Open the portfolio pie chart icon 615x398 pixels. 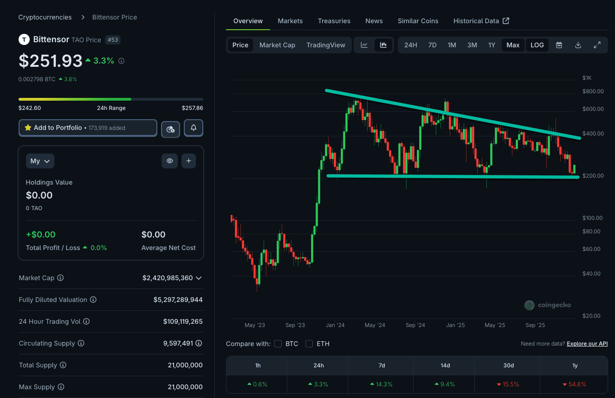[170, 129]
